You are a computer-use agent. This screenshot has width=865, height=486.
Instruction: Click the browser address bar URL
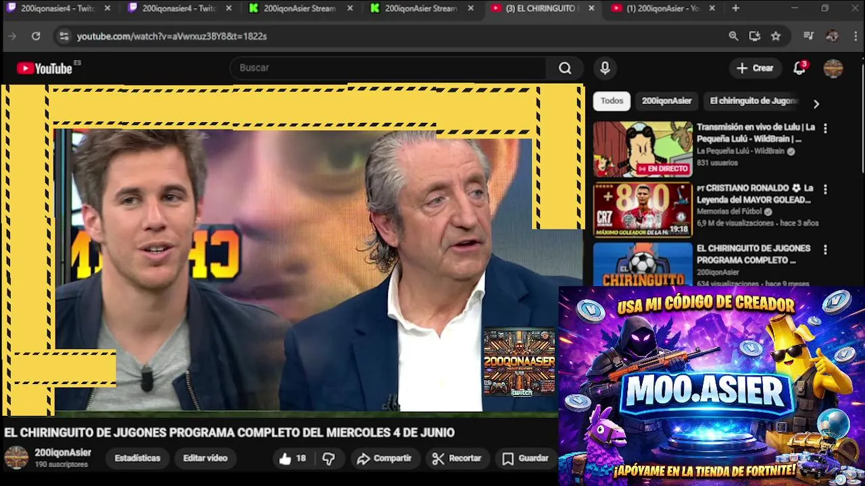pyautogui.click(x=172, y=36)
